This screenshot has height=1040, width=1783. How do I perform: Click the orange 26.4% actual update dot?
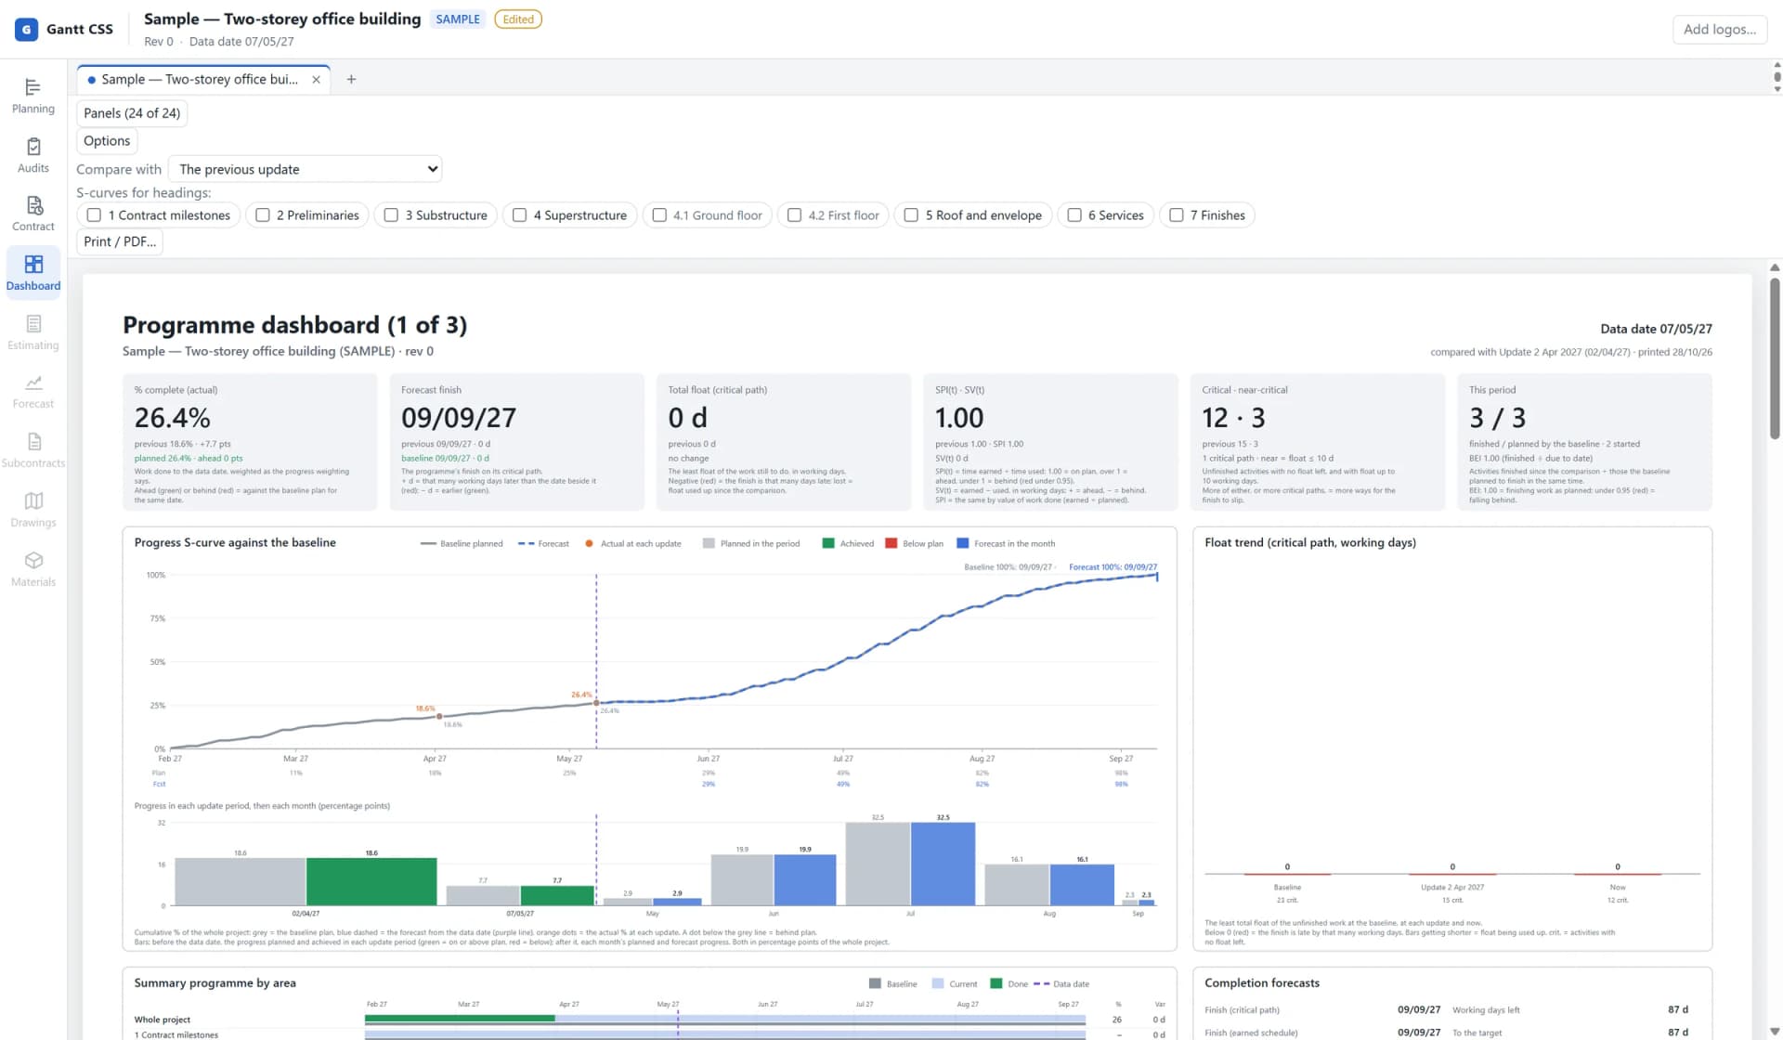[x=596, y=703]
